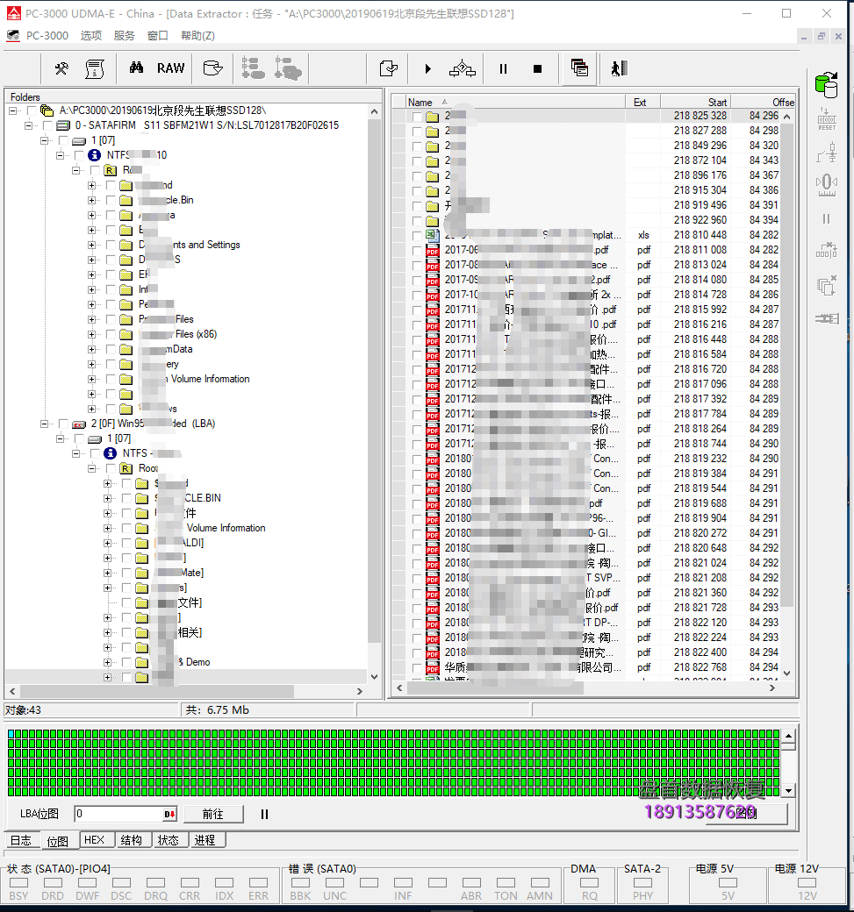
Task: Click the LBA位图 input field
Action: 119,814
